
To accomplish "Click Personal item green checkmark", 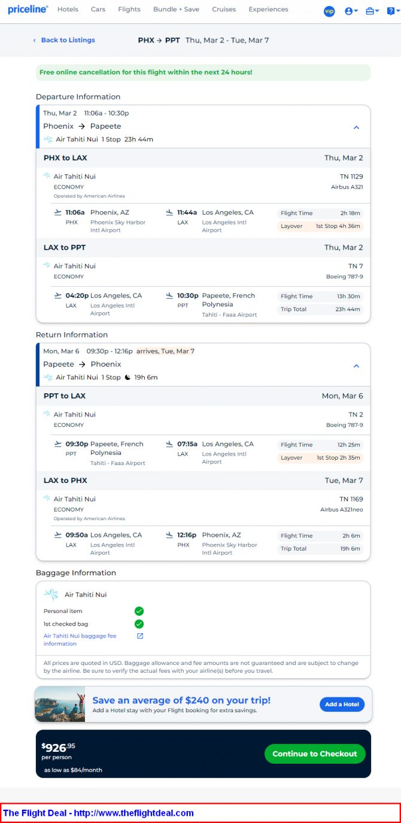I will [139, 611].
